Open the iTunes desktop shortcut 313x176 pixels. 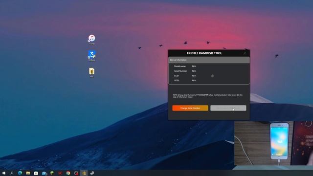[91, 40]
